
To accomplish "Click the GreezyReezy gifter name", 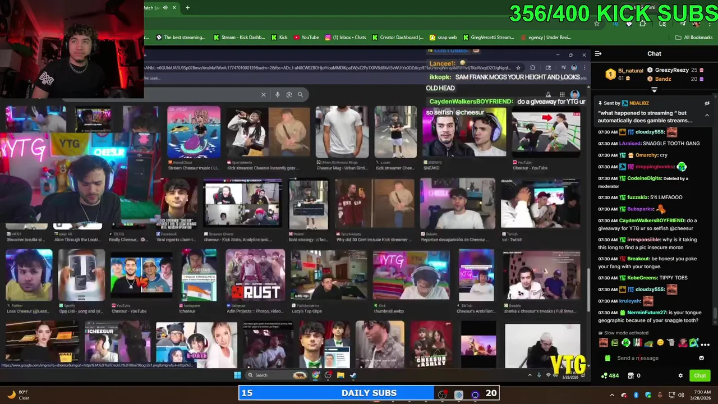I will click(x=671, y=70).
